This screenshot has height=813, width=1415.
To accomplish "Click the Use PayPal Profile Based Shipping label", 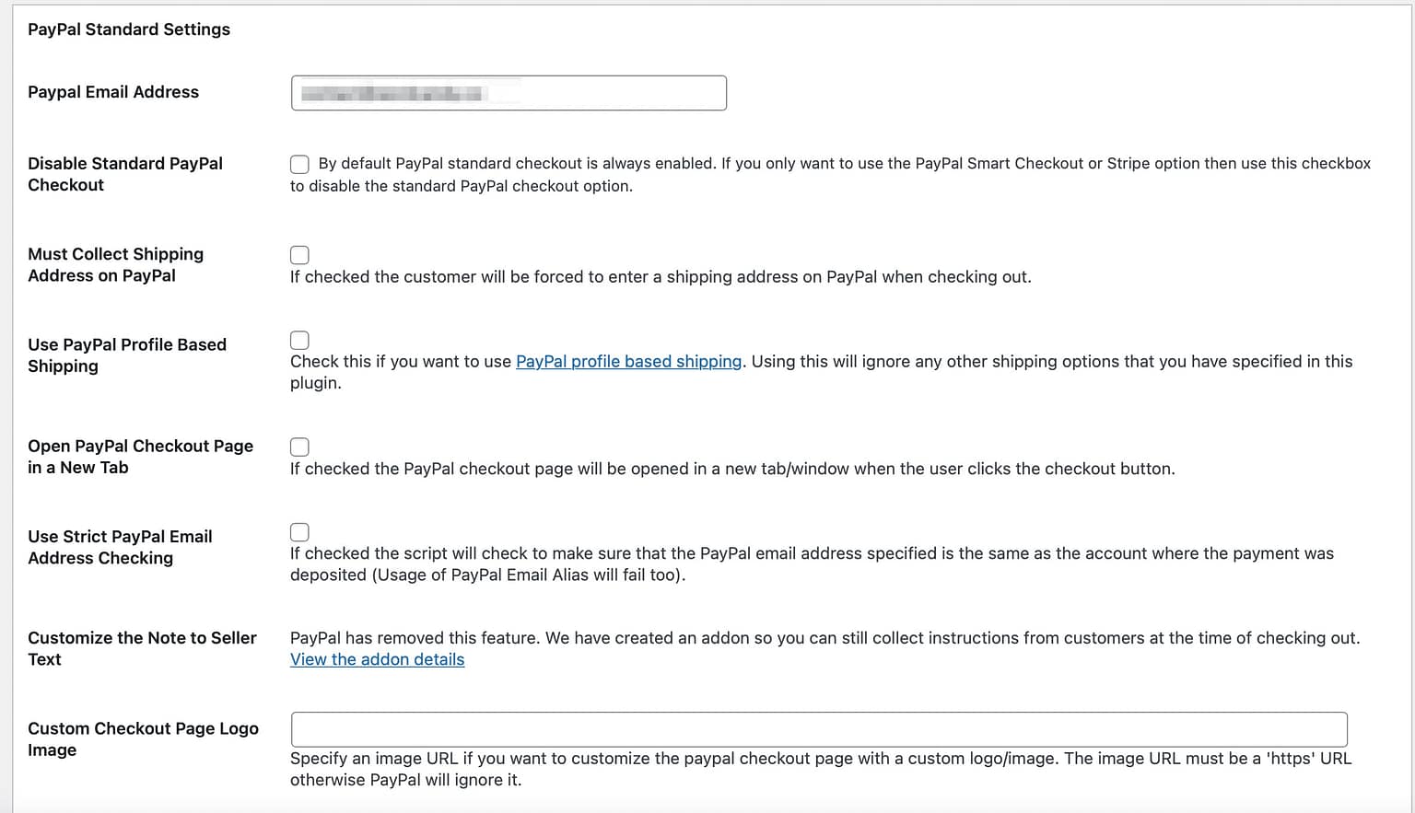I will 127,355.
